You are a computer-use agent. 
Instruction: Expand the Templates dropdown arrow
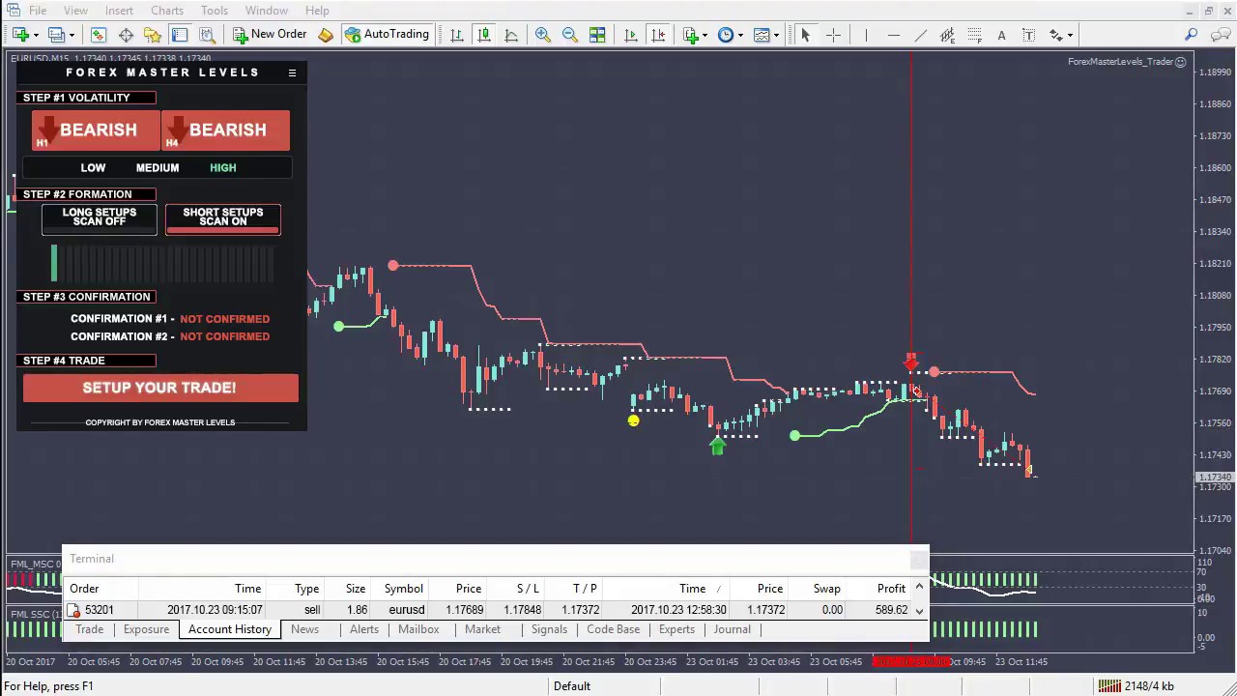coord(776,35)
